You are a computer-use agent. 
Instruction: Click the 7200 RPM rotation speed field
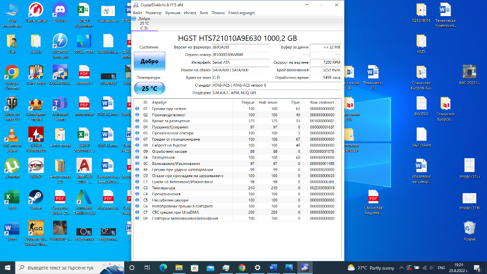tap(325, 62)
